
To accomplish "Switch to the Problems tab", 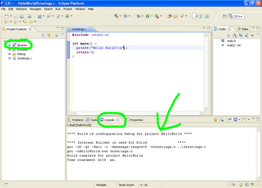I will [x=76, y=120].
